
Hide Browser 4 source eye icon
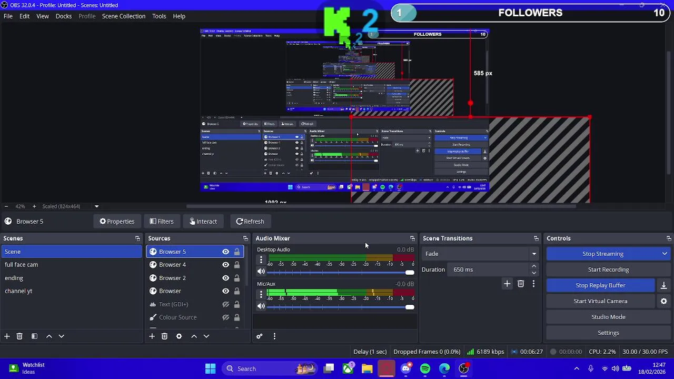[225, 265]
